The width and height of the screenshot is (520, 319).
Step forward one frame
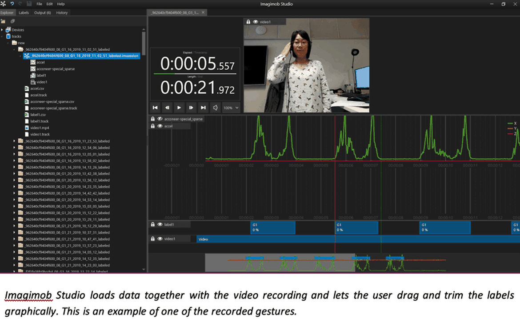[x=191, y=108]
